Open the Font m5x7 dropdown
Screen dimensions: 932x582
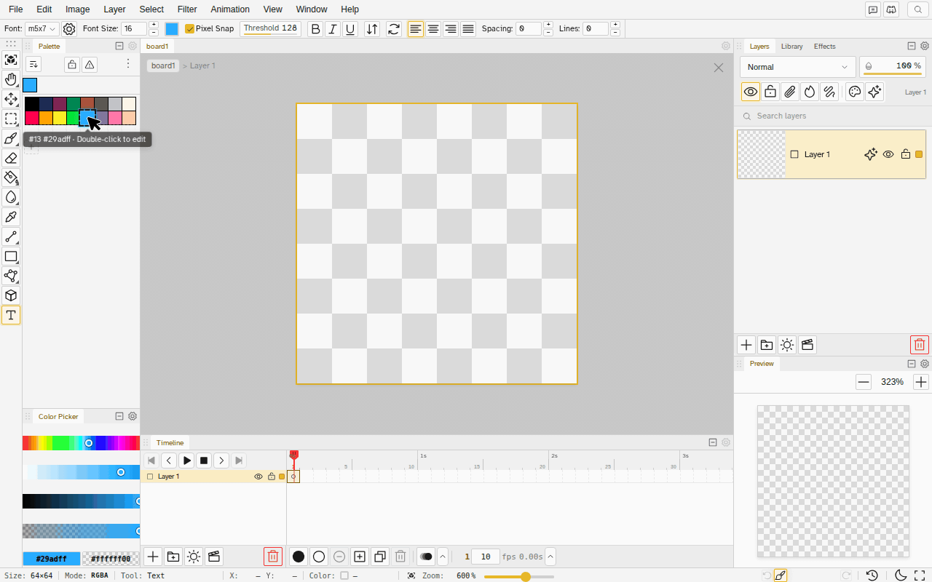click(42, 29)
